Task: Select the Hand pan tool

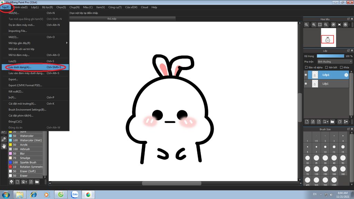Action: click(4, 146)
